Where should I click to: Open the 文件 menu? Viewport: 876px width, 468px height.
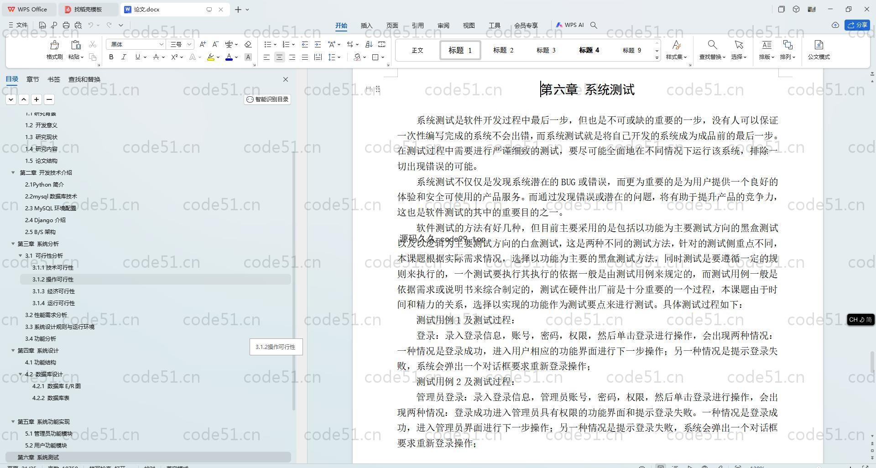[18, 25]
